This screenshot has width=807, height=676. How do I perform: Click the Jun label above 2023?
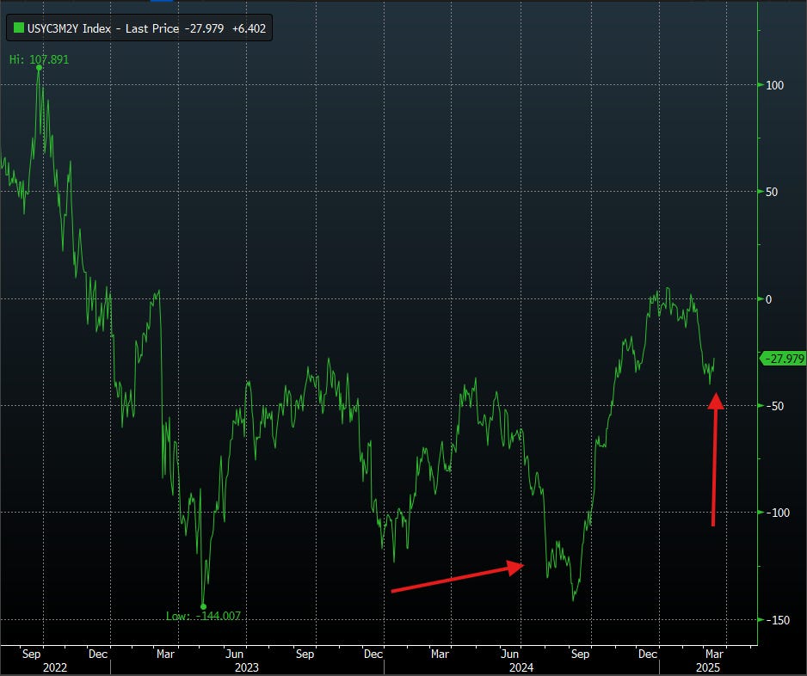pyautogui.click(x=234, y=654)
